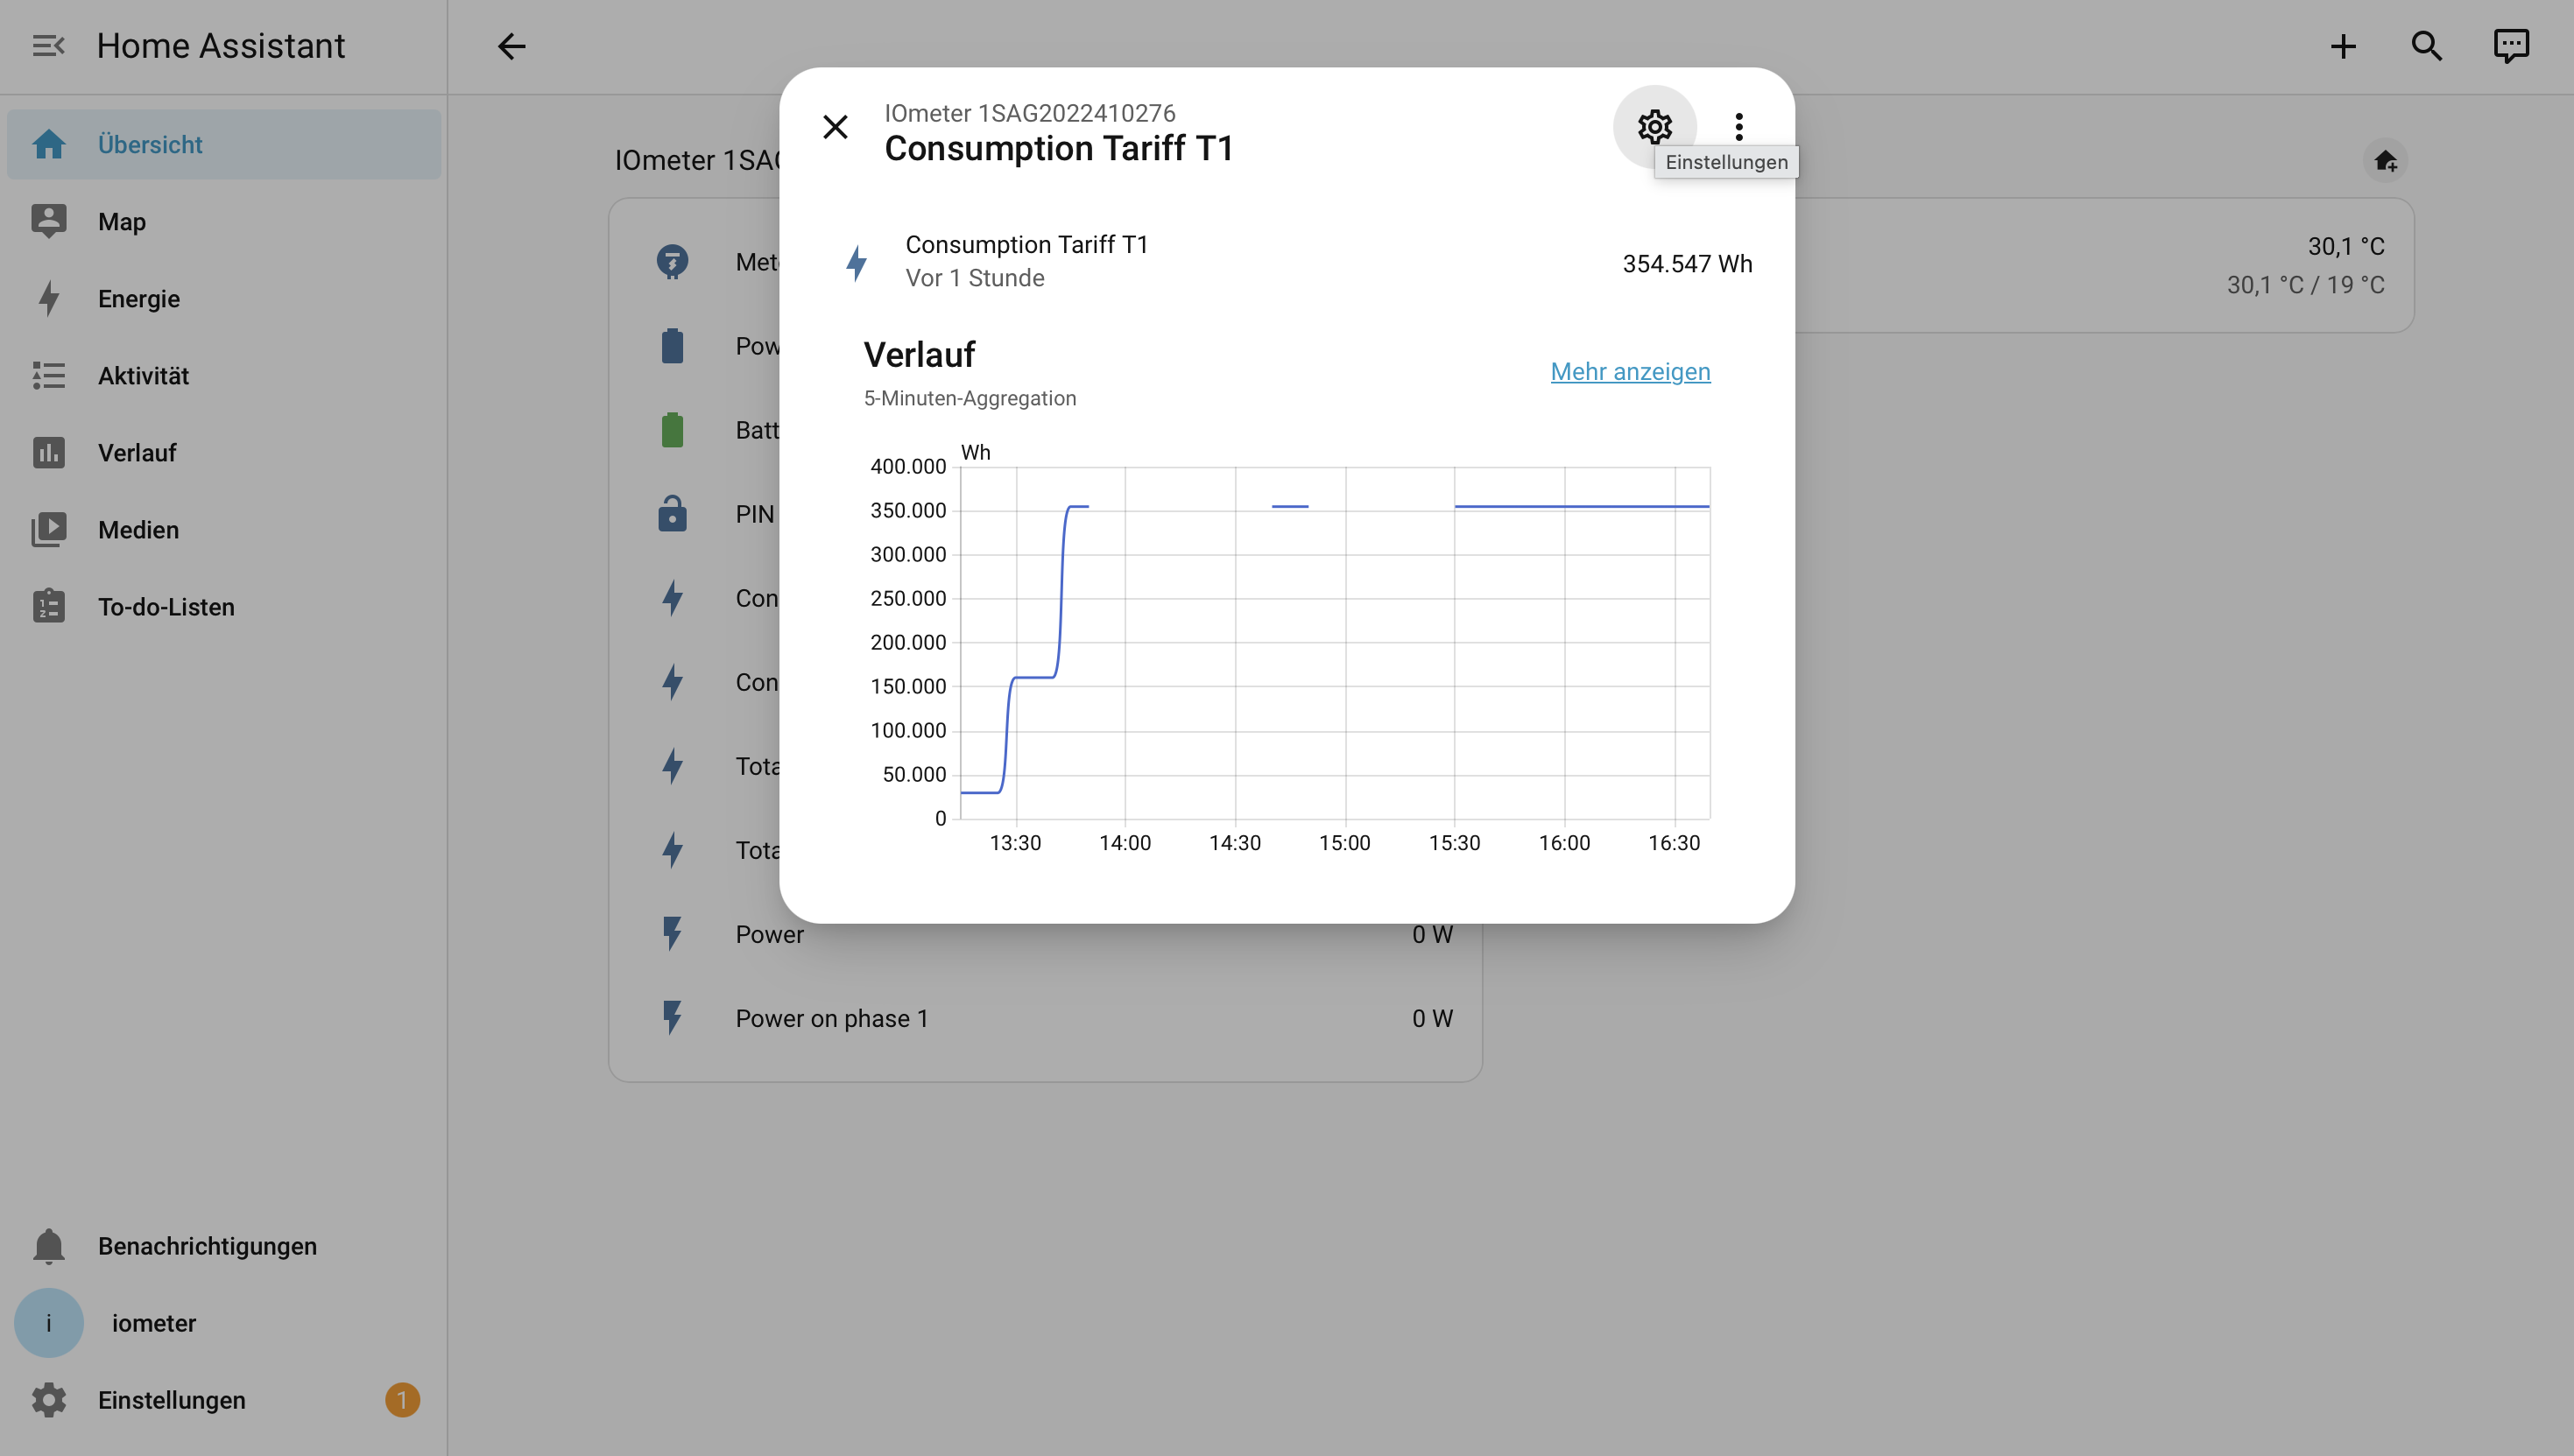Open Einstellungen in the sidebar
Screen dimensions: 2574x1456
[224, 1400]
